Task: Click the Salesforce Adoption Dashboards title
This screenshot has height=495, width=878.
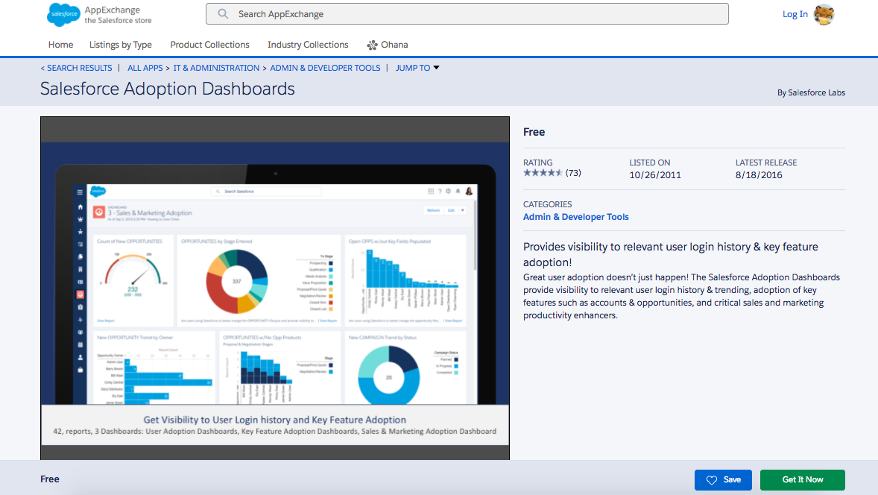Action: (168, 89)
